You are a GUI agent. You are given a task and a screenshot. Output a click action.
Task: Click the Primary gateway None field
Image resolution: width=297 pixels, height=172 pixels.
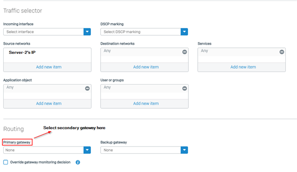coord(43,150)
